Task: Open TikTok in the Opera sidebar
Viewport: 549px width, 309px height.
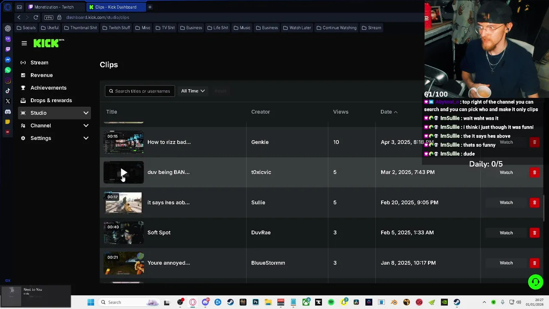Action: (8, 91)
